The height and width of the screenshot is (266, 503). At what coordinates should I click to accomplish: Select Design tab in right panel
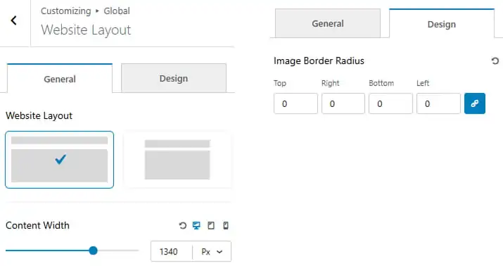pyautogui.click(x=441, y=24)
